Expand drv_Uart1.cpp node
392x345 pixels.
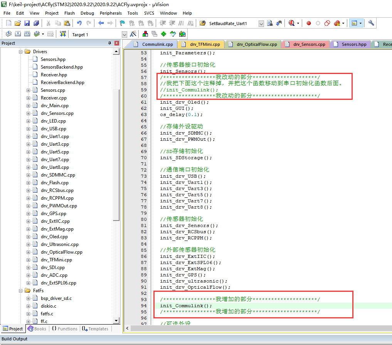click(x=28, y=136)
